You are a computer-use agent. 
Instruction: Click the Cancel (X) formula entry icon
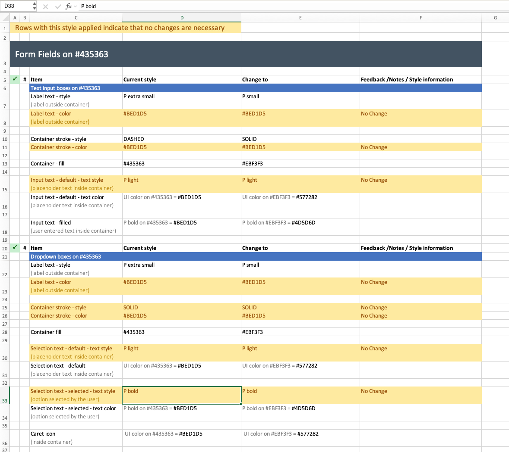point(45,6)
